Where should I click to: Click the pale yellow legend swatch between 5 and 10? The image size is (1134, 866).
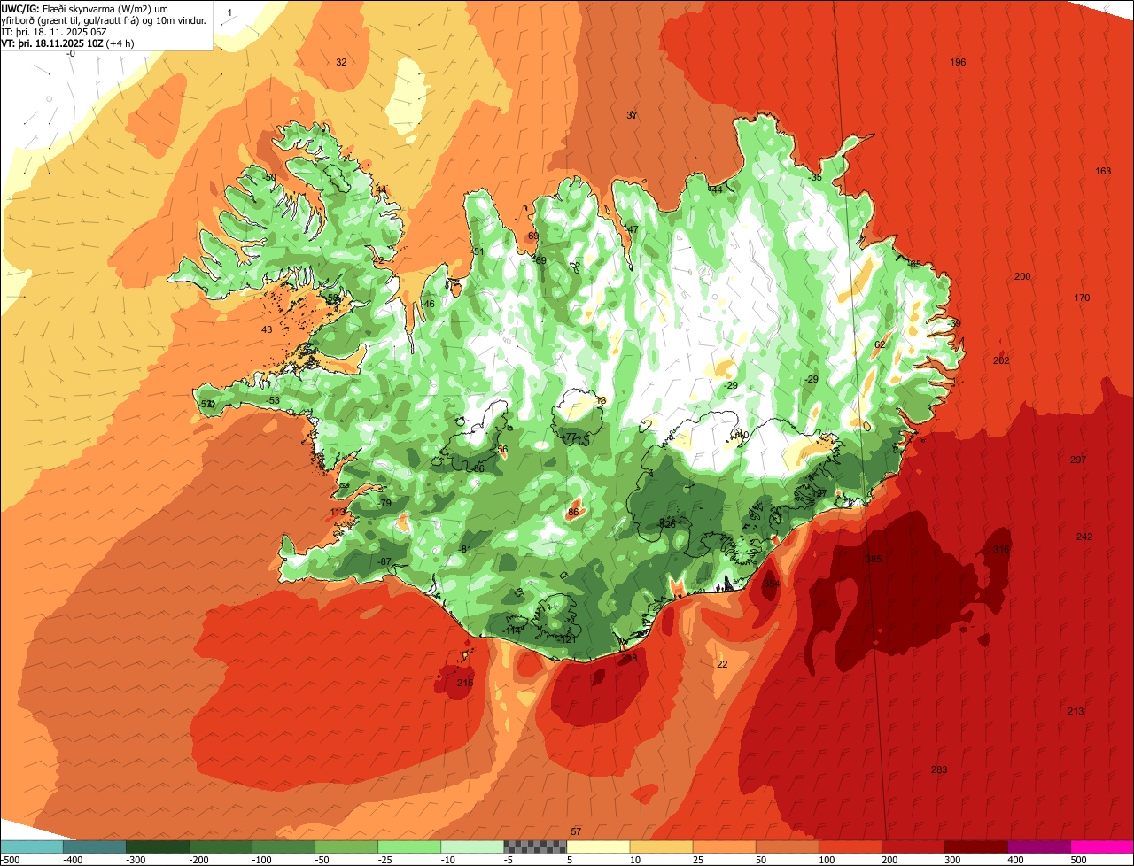tap(598, 847)
